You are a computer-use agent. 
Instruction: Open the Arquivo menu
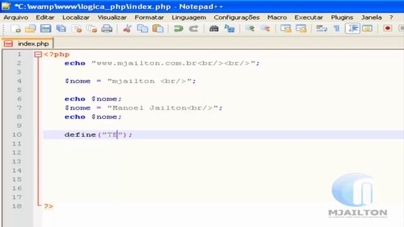[16, 18]
